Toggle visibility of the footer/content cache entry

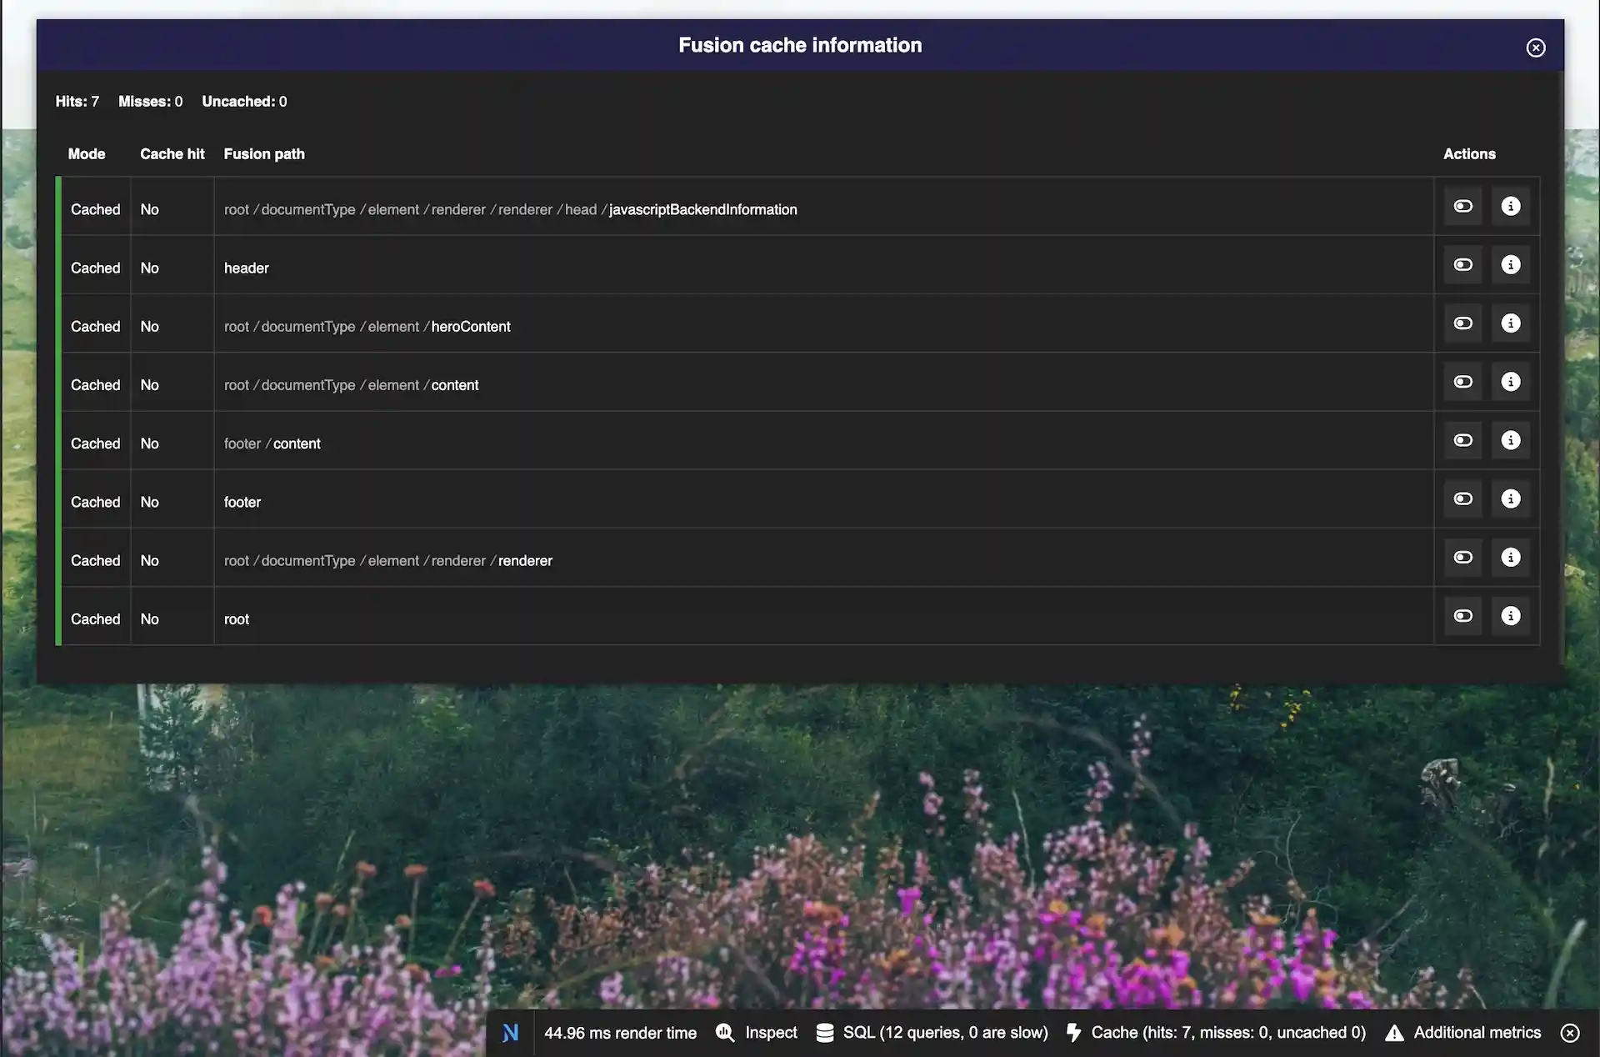pyautogui.click(x=1463, y=440)
